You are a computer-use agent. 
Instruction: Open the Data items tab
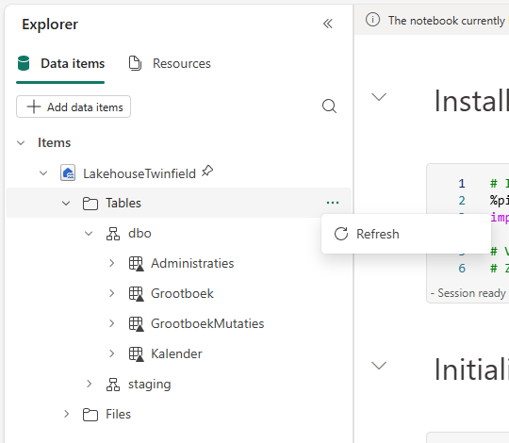60,63
